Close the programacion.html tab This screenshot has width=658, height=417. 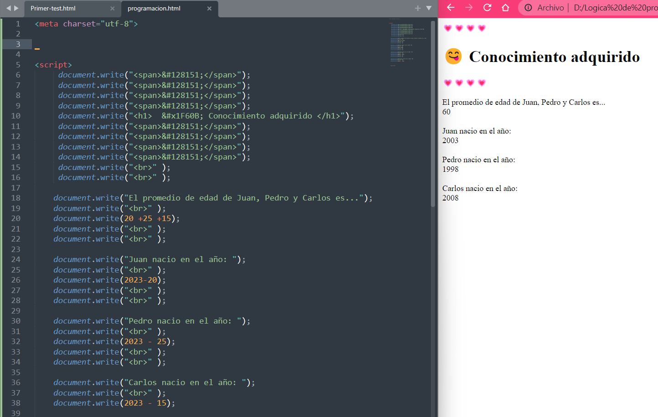tap(209, 9)
